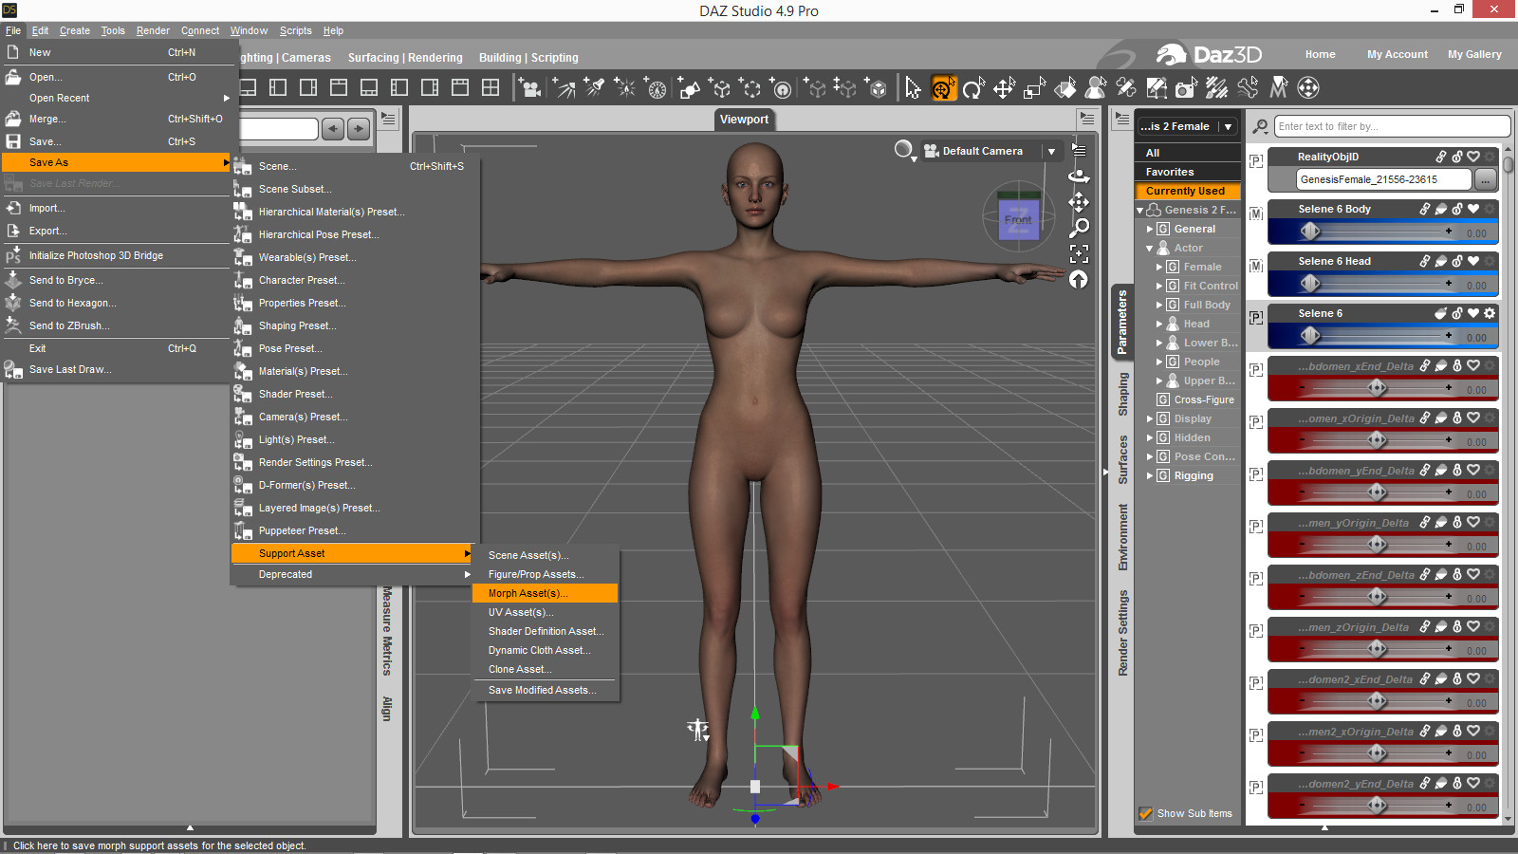
Task: Switch to the Shaping side tab
Action: pyautogui.click(x=1123, y=394)
